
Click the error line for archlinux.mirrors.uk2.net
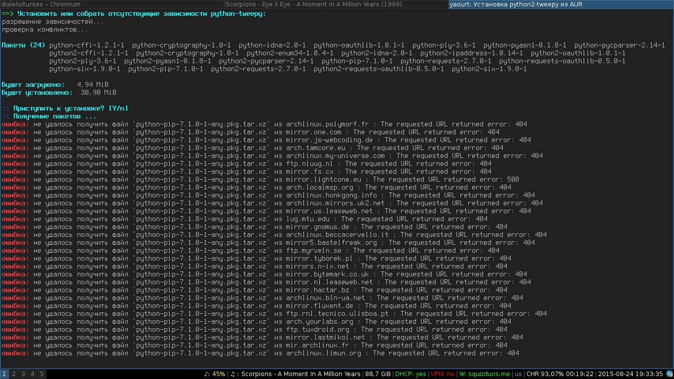tap(272, 203)
